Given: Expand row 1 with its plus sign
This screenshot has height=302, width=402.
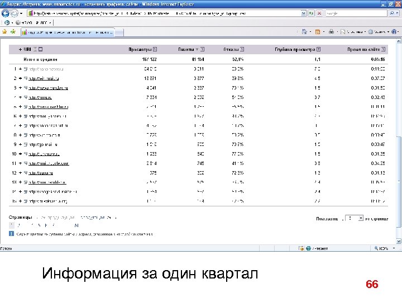Looking at the screenshot, I should tap(20, 69).
